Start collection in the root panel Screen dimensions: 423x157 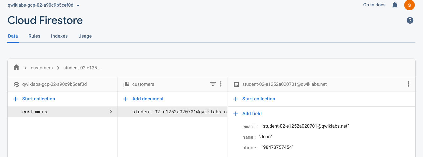(39, 99)
